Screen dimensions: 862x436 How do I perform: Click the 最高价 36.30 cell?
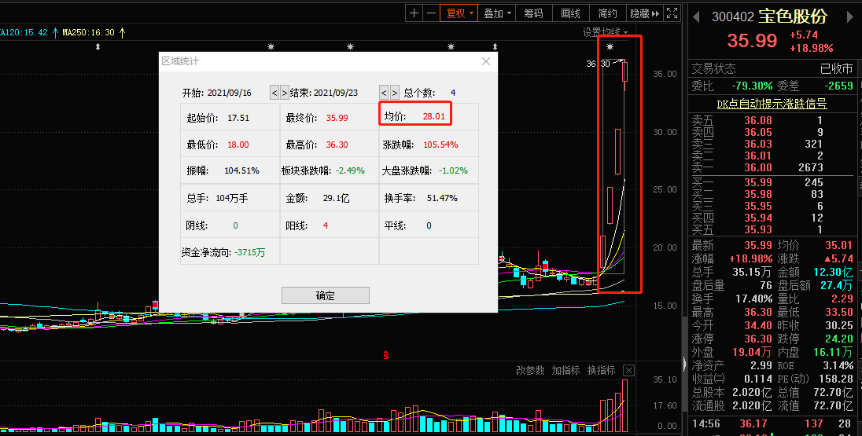click(x=330, y=145)
